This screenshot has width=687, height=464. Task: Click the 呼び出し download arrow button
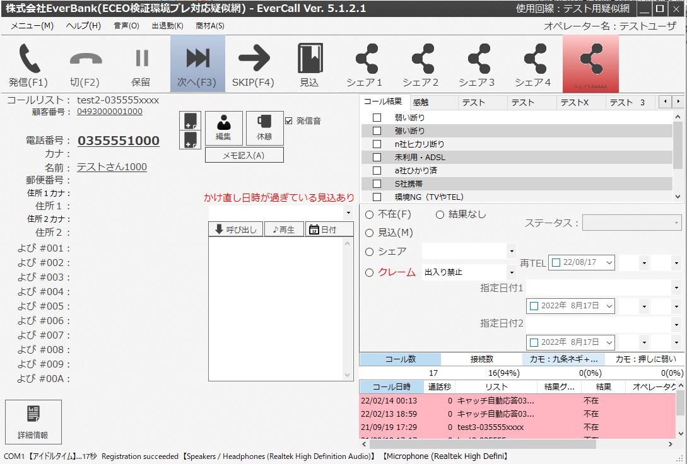point(236,229)
